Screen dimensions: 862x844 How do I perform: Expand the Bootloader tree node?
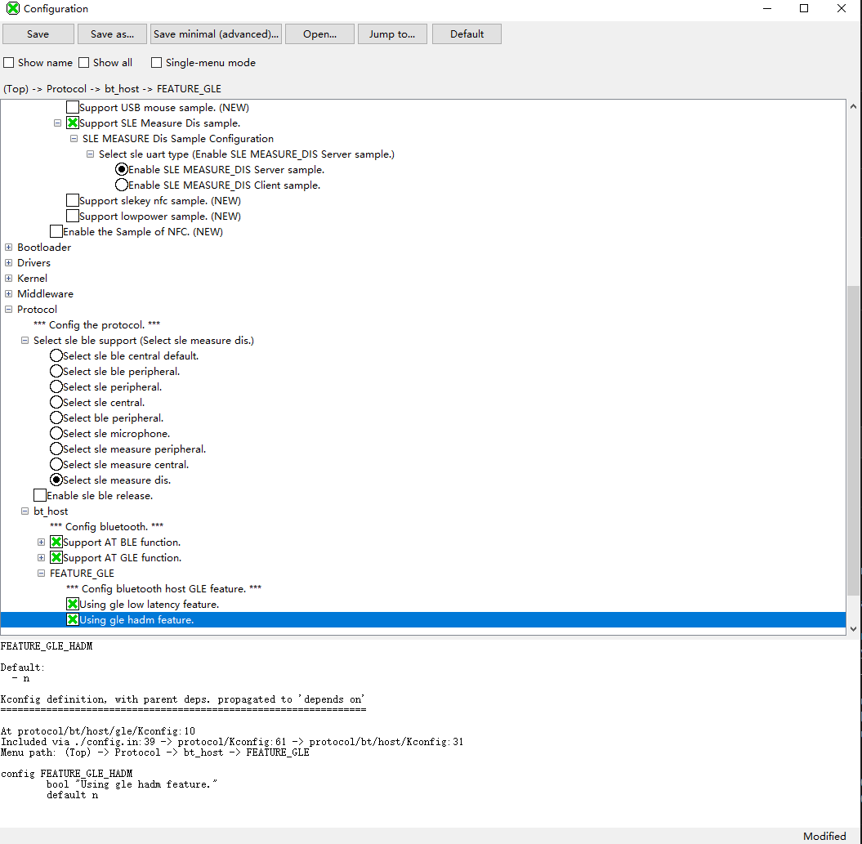pyautogui.click(x=9, y=248)
